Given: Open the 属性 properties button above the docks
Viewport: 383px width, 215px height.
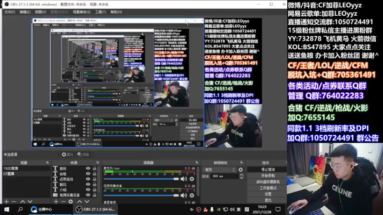Looking at the screenshot, I should (x=68, y=154).
